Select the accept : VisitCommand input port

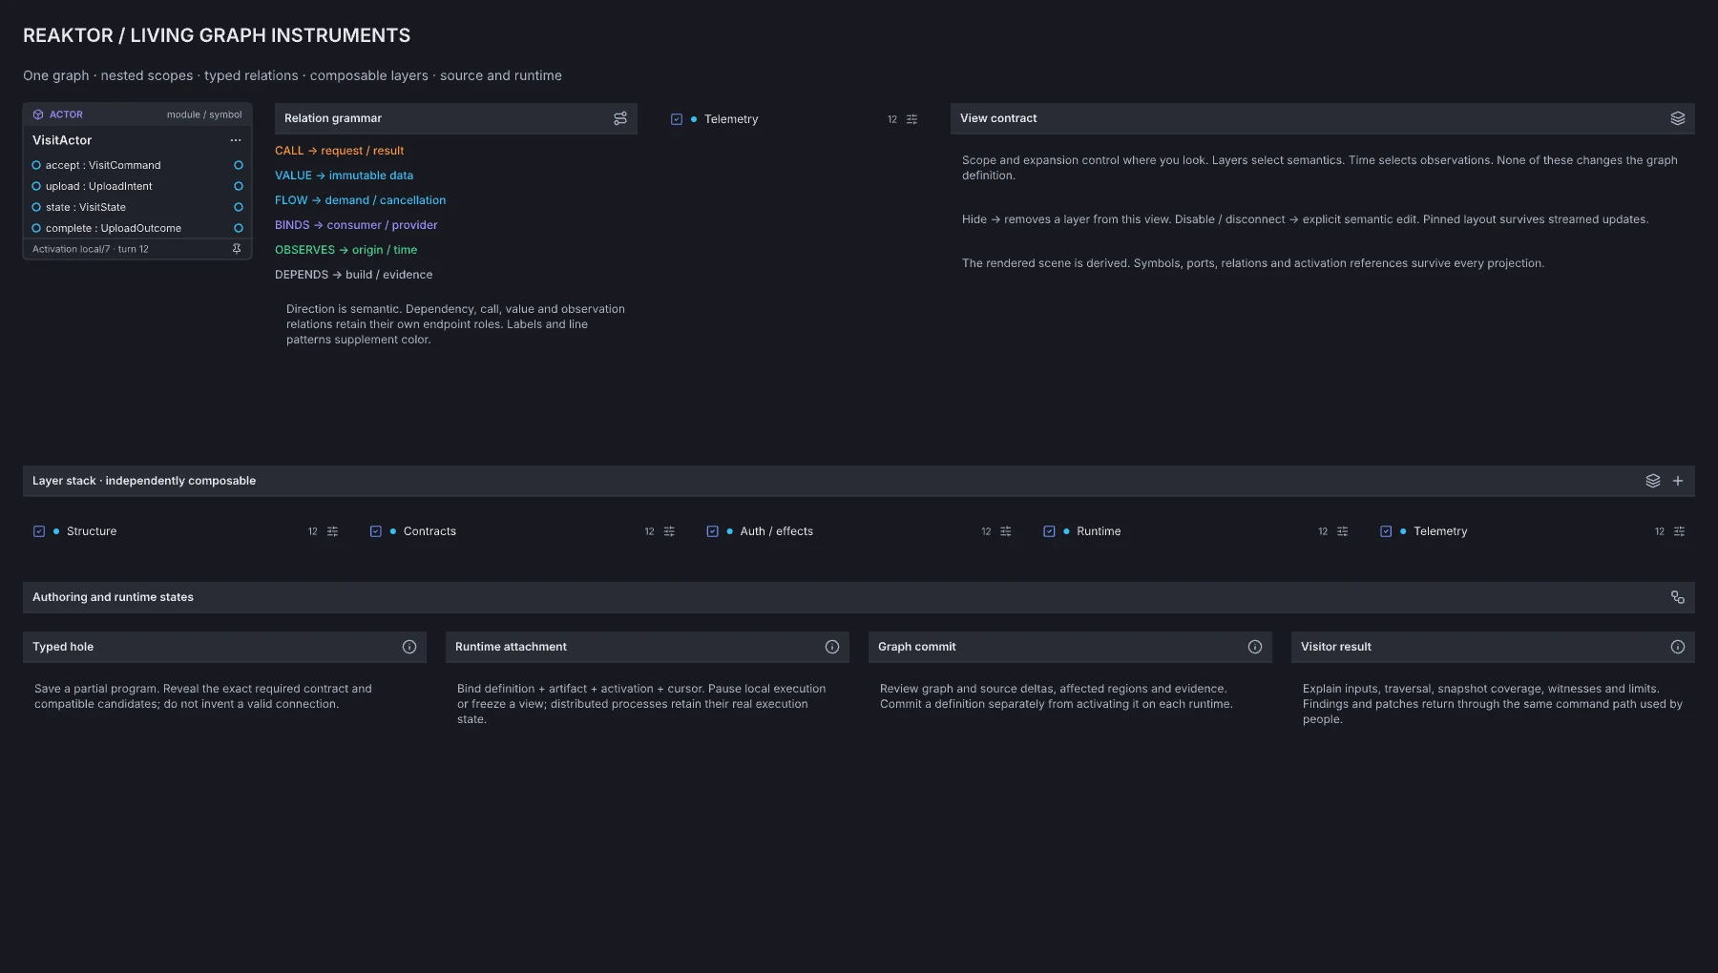(x=36, y=165)
